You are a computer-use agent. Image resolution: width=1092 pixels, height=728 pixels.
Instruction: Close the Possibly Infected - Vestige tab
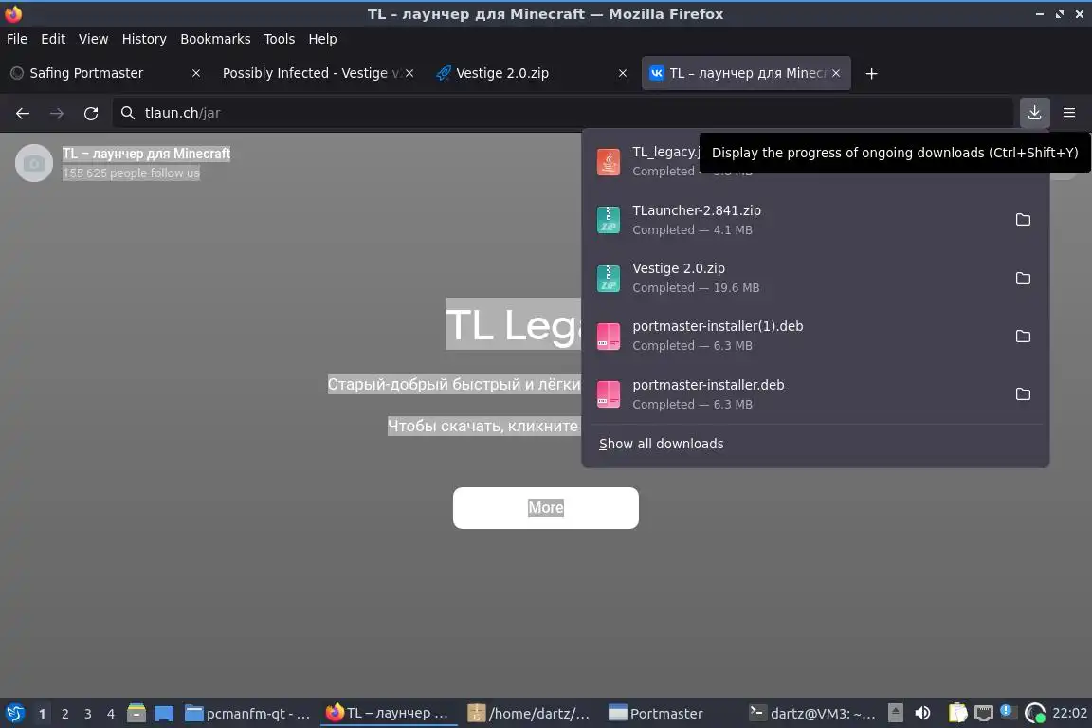coord(409,73)
